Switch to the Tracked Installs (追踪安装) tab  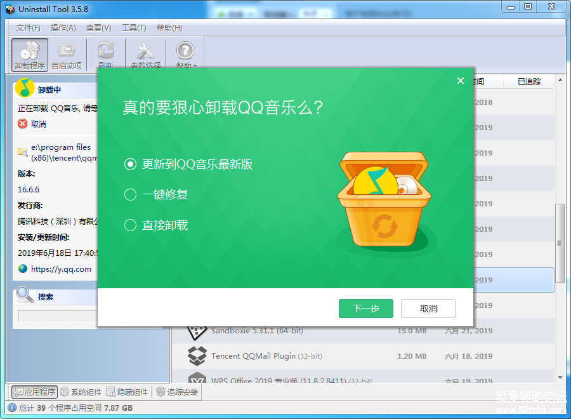(178, 392)
